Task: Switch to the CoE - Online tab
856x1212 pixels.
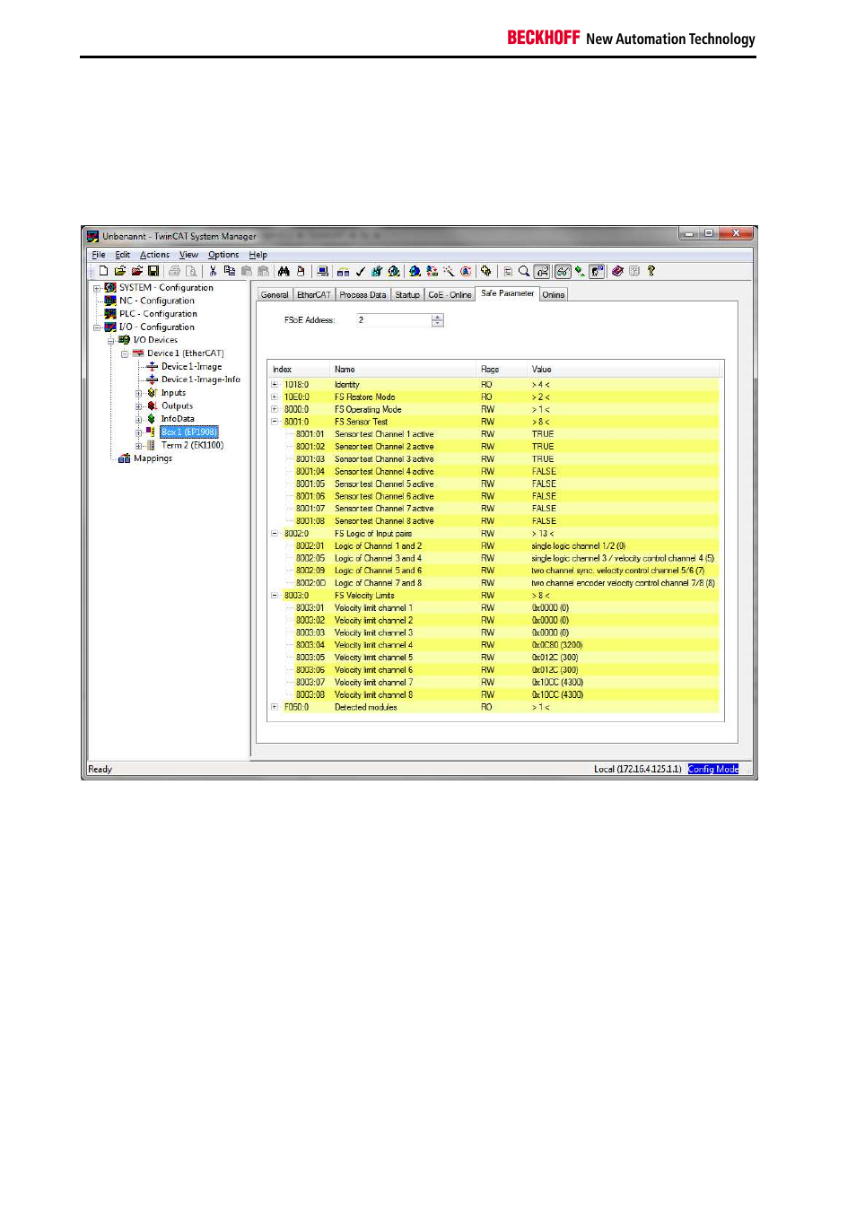Action: pos(450,295)
